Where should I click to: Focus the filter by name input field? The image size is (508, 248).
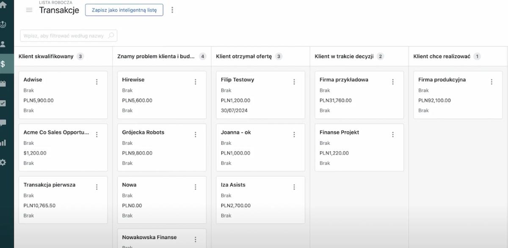tap(69, 35)
